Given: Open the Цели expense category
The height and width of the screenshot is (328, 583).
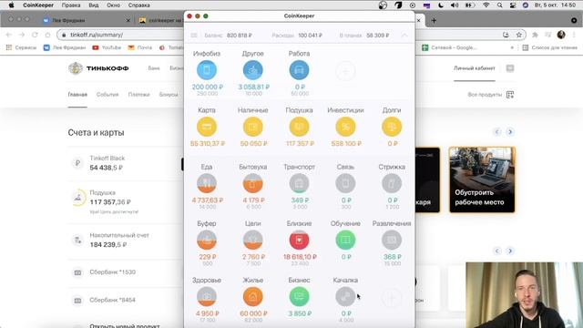Looking at the screenshot, I should tap(253, 240).
